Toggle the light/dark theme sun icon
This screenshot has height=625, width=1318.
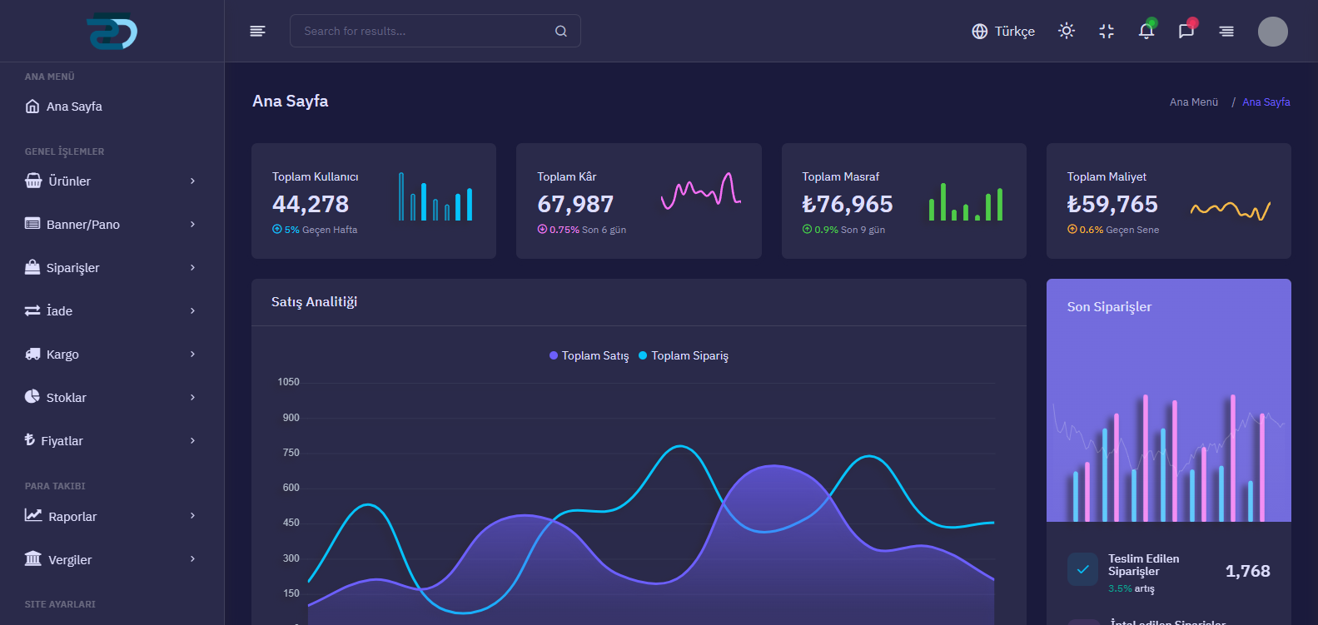tap(1066, 31)
